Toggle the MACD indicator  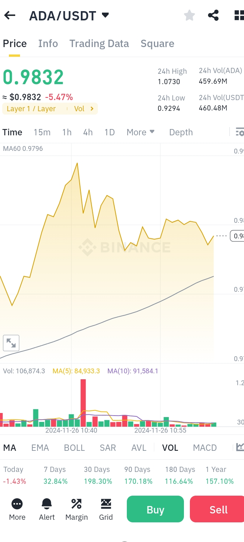(x=205, y=448)
